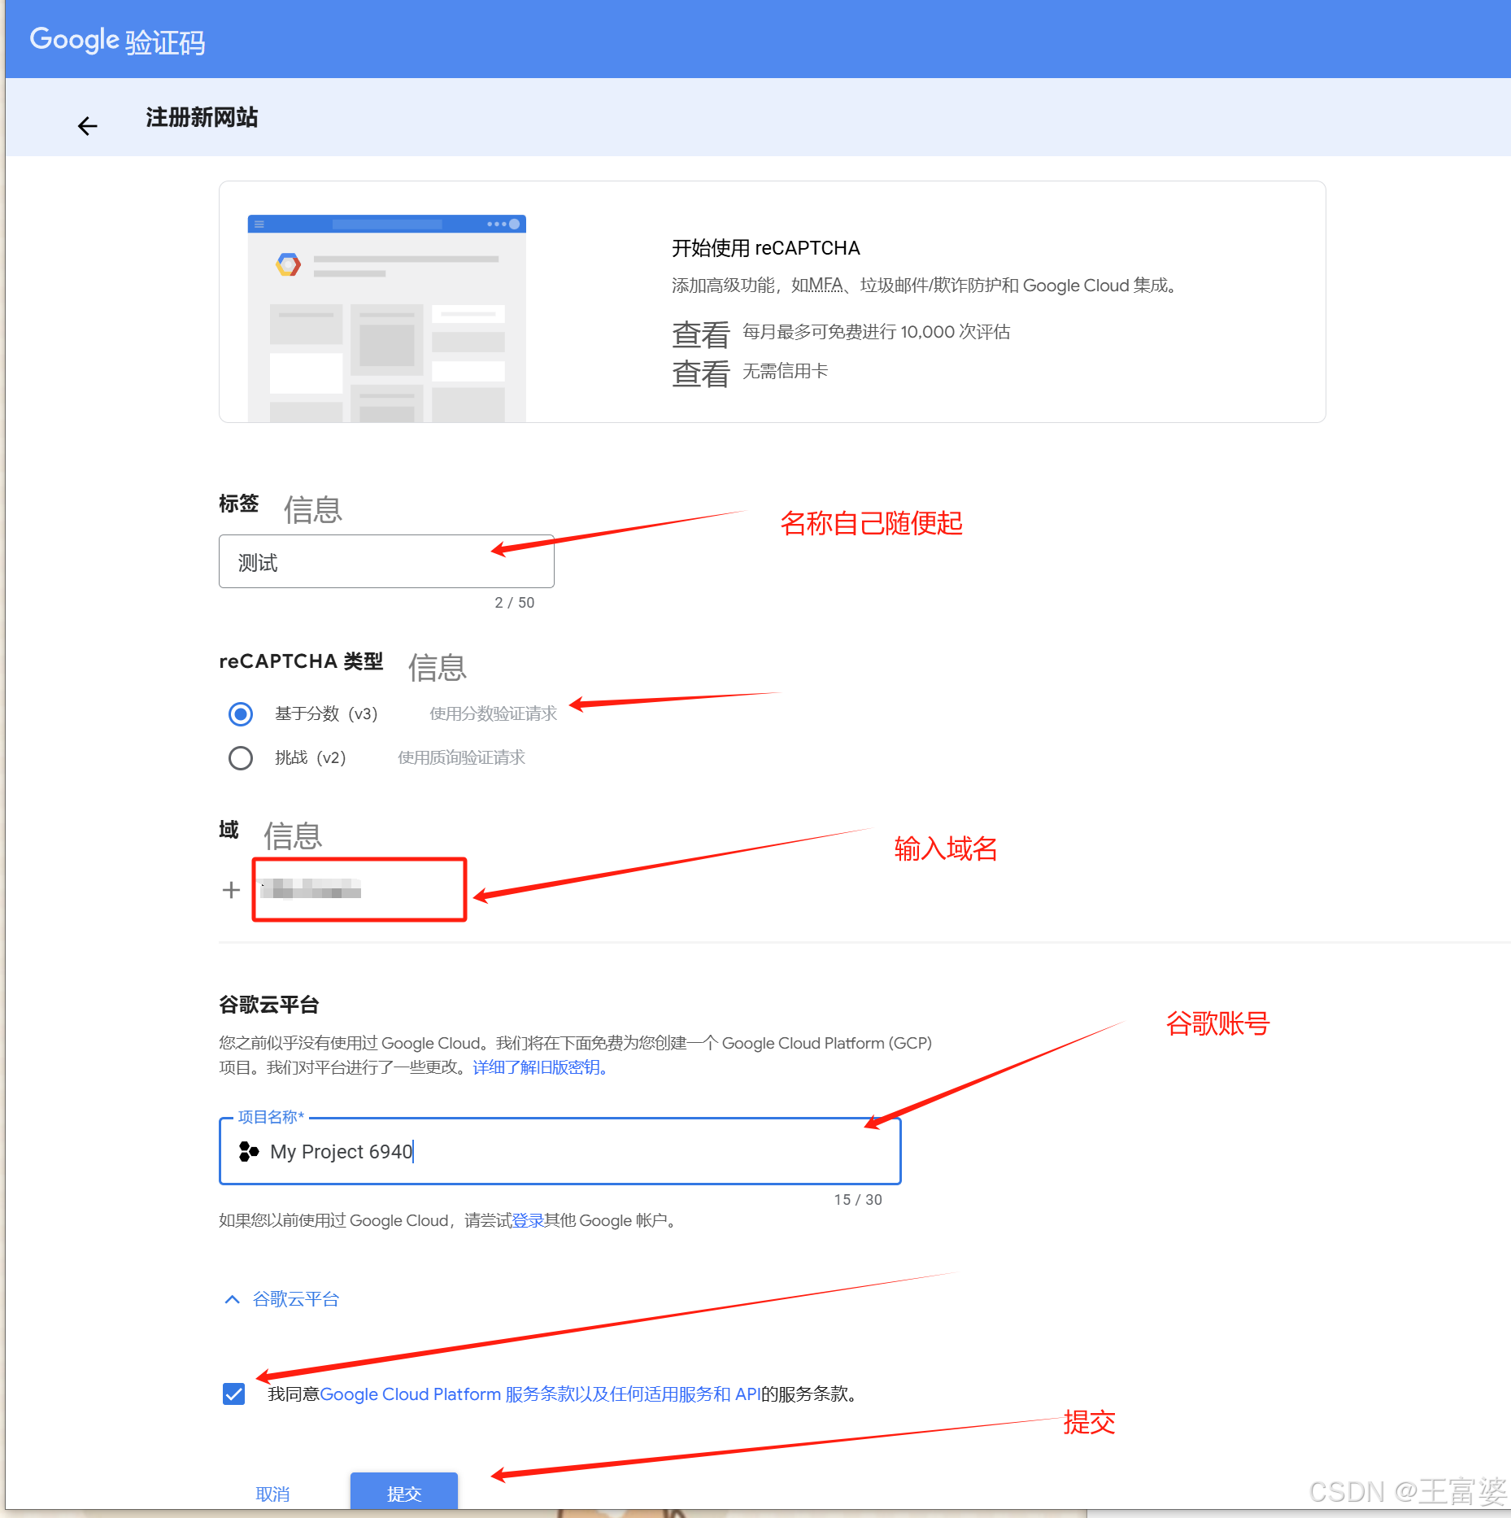Screen dimensions: 1511x1518
Task: Click the 登录 link for other accounts
Action: click(x=527, y=1220)
